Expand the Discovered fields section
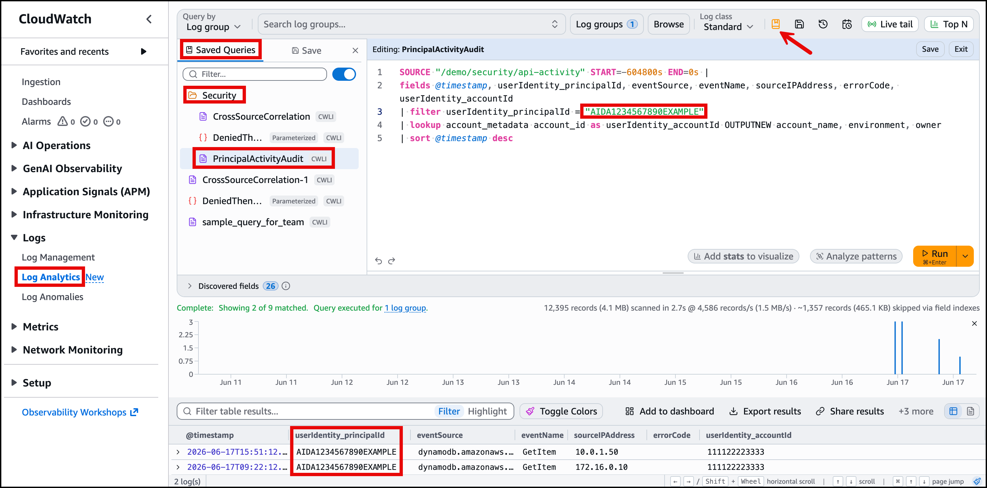This screenshot has width=987, height=488. pyautogui.click(x=190, y=286)
